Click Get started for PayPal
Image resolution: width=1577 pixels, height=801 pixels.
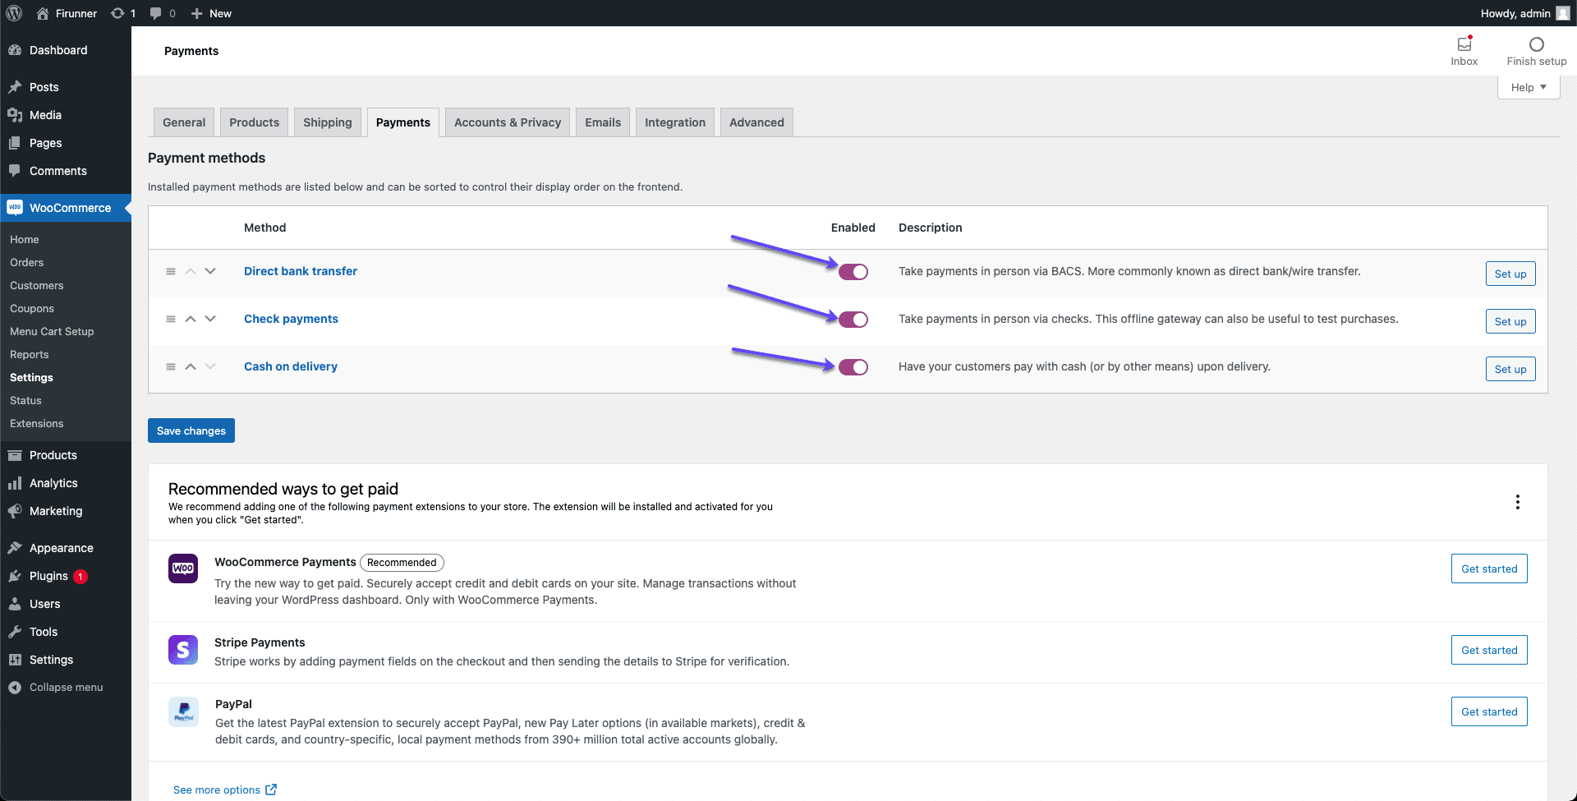(x=1489, y=711)
